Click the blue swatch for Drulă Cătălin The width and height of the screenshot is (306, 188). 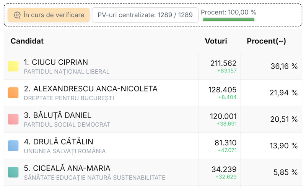pyautogui.click(x=13, y=146)
